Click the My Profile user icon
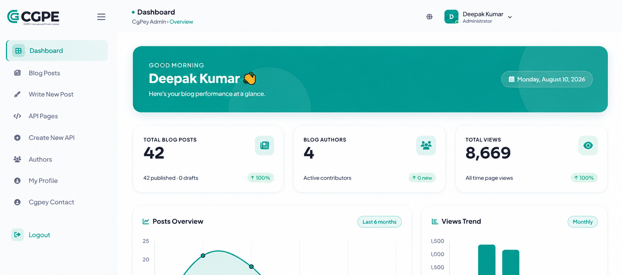The image size is (622, 275). tap(18, 180)
